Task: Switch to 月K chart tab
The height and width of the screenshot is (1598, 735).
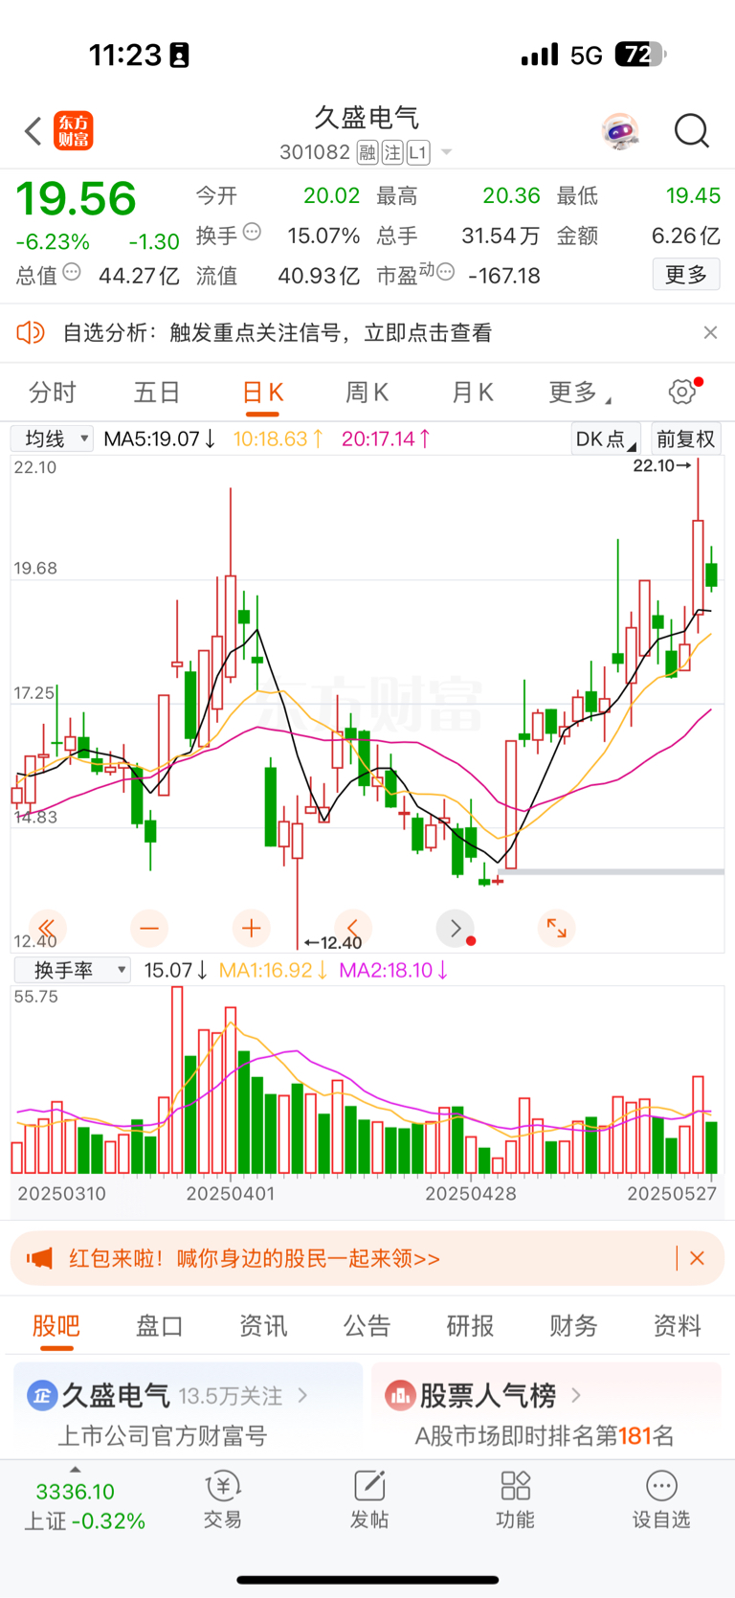Action: [x=473, y=393]
